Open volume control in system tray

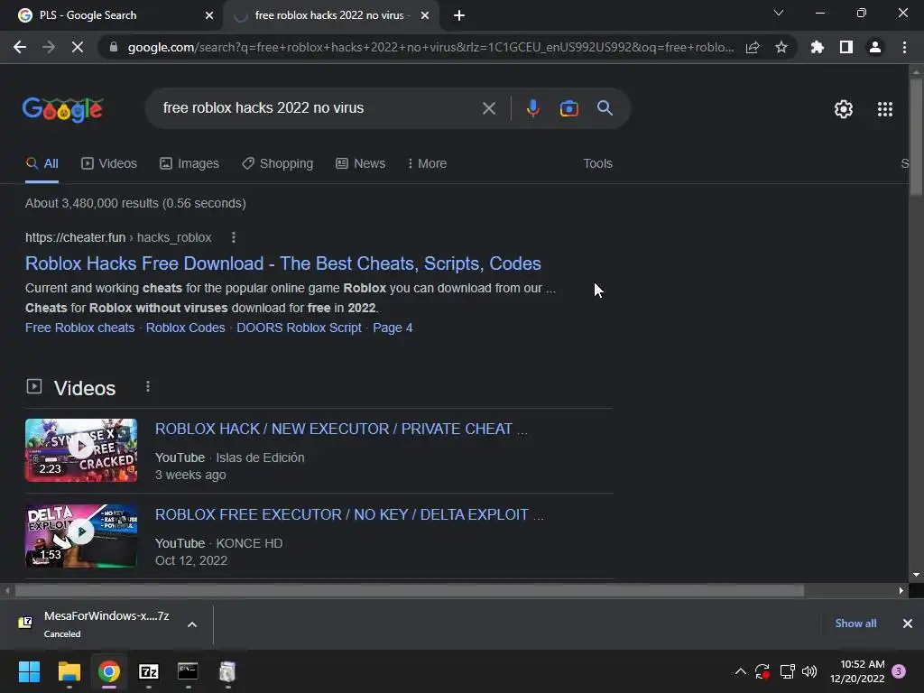(x=809, y=671)
